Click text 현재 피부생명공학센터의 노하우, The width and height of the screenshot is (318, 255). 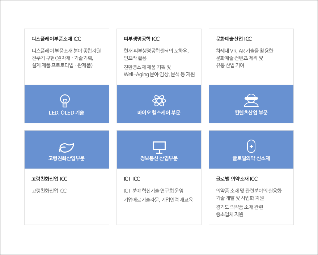pos(156,51)
